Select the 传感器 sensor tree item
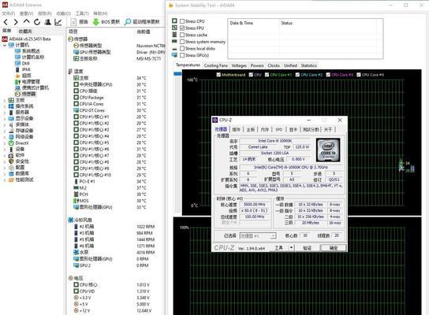429x315 pixels. [28, 94]
